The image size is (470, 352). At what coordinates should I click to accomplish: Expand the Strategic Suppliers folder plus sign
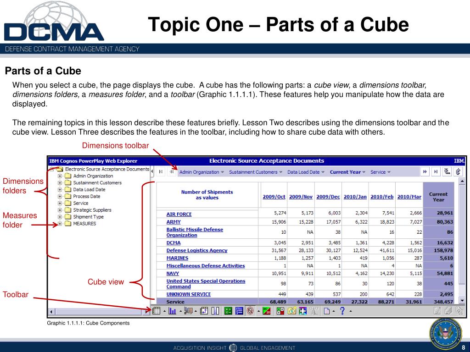pyautogui.click(x=60, y=210)
